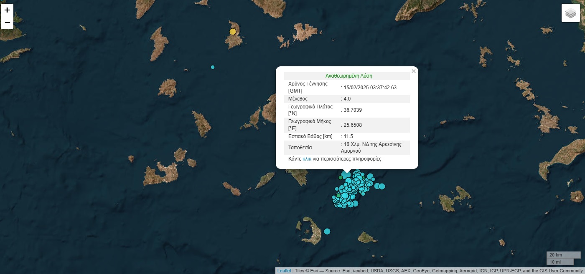This screenshot has height=274, width=585.
Task: Close the earthquake info popup
Action: (413, 71)
